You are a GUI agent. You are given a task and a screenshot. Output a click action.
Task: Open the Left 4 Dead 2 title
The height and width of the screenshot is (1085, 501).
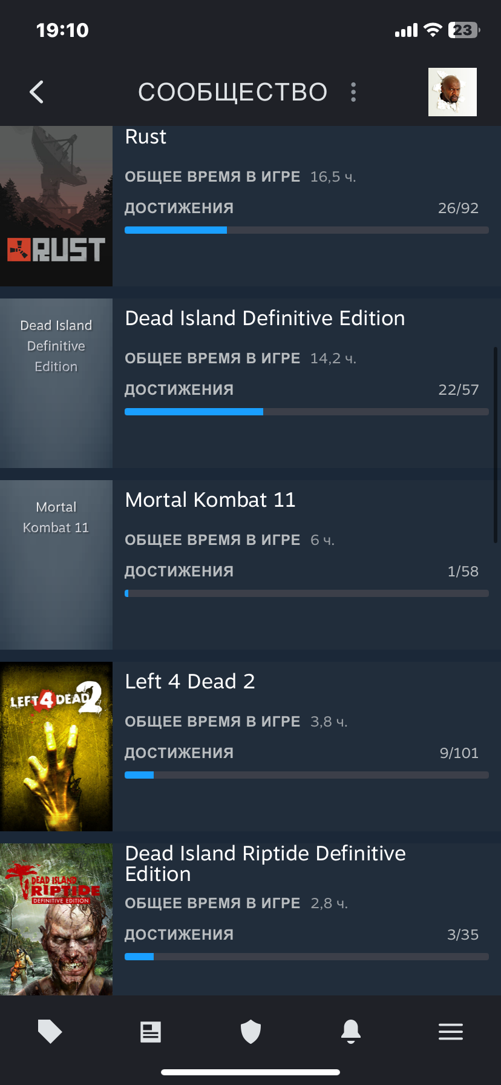[x=189, y=682]
